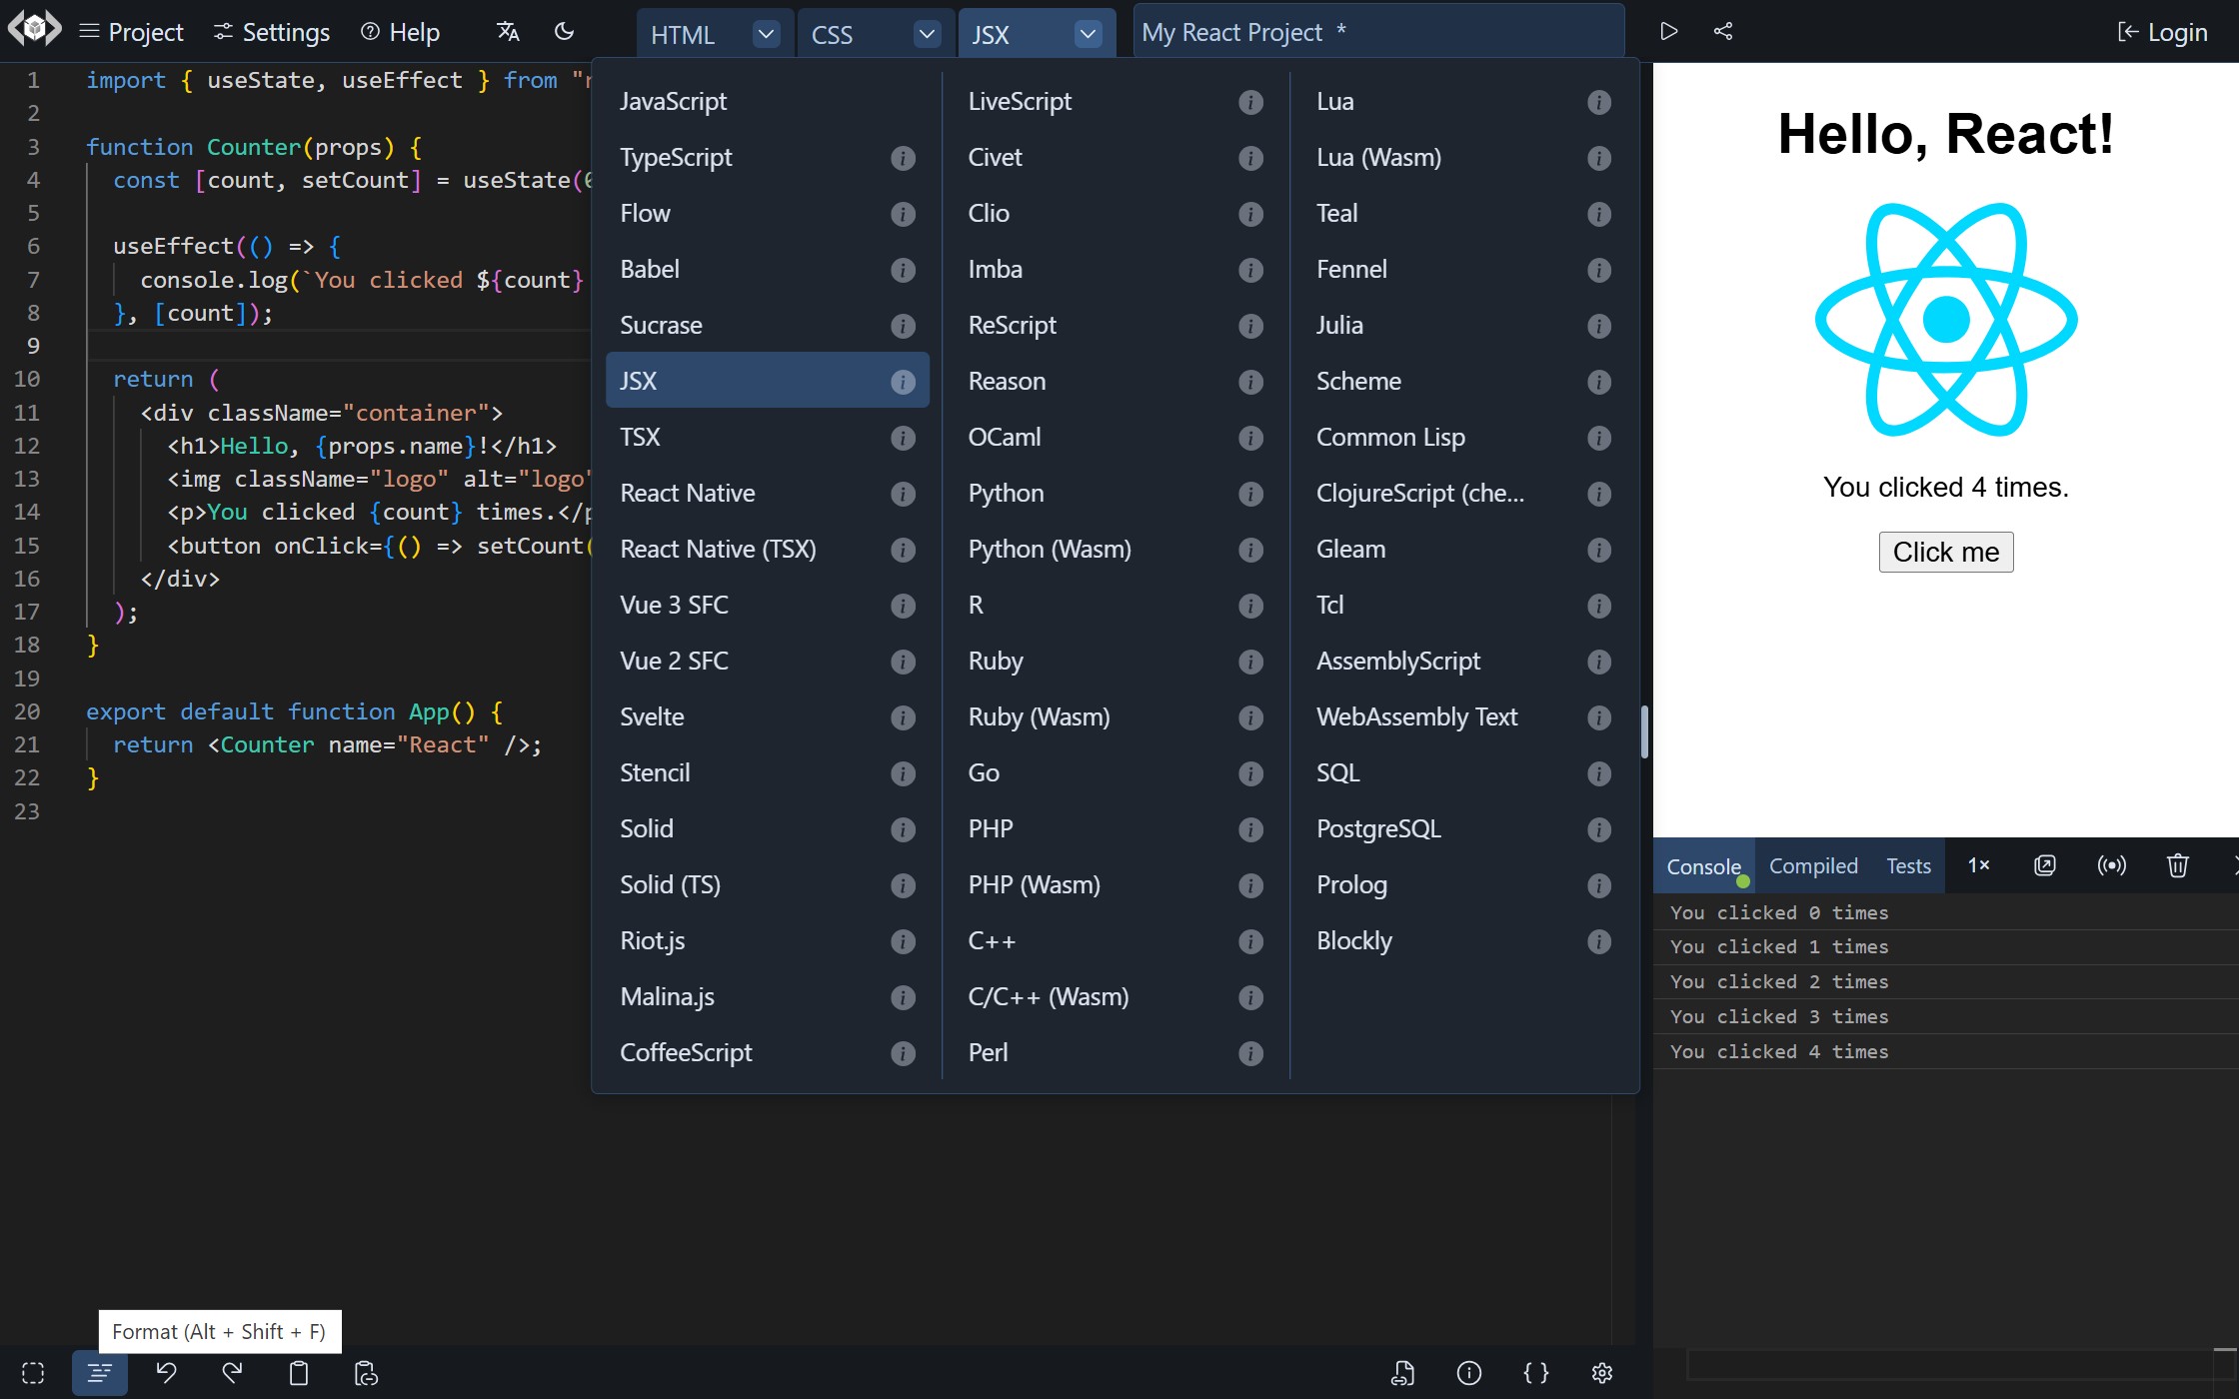This screenshot has height=1399, width=2239.
Task: Click the Format code icon (Alt+Shift+F)
Action: coord(98,1373)
